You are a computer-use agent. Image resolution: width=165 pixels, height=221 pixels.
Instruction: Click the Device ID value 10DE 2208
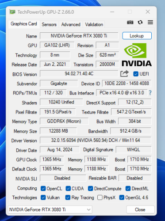pos(127,84)
